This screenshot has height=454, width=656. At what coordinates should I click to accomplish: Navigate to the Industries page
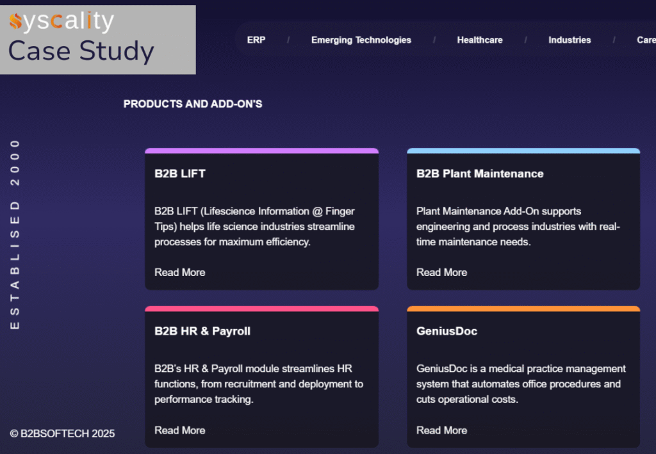click(570, 40)
